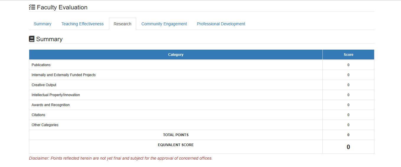This screenshot has height=167, width=401.
Task: Click the red disclaimer text
Action: (120, 158)
